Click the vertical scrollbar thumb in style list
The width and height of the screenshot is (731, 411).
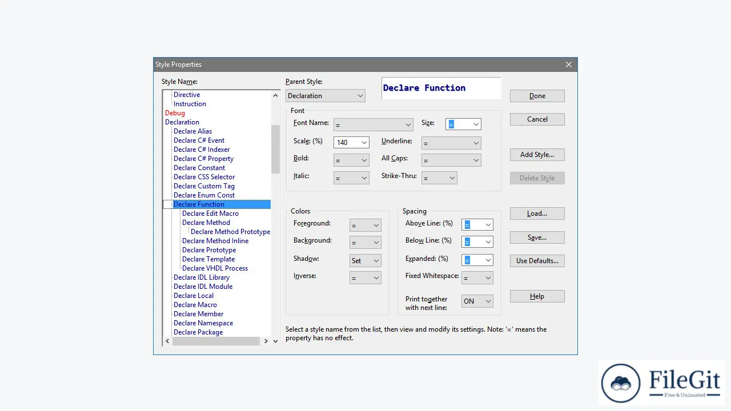(x=275, y=150)
